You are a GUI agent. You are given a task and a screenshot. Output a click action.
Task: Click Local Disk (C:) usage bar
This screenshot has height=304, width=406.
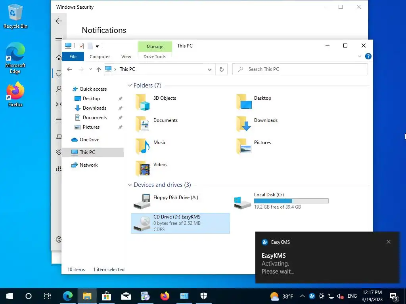pyautogui.click(x=291, y=201)
